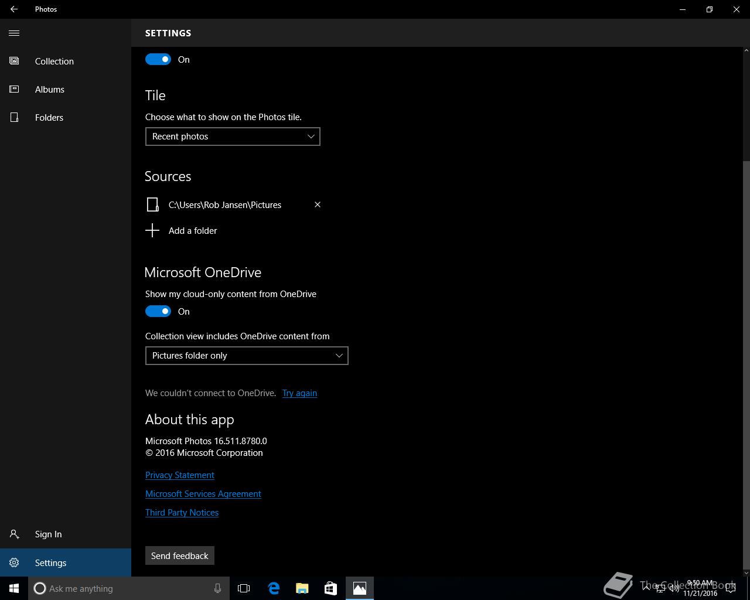The image size is (750, 600).
Task: Open the Albums view
Action: click(x=66, y=89)
